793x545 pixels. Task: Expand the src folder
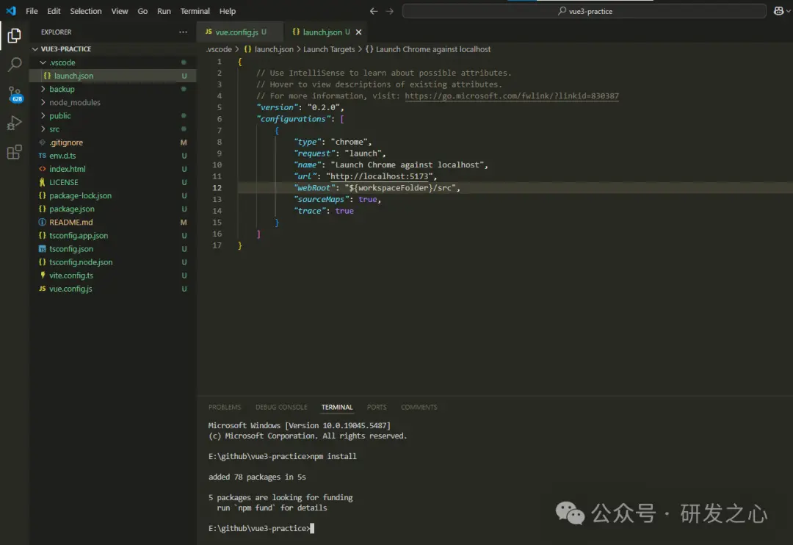(54, 129)
